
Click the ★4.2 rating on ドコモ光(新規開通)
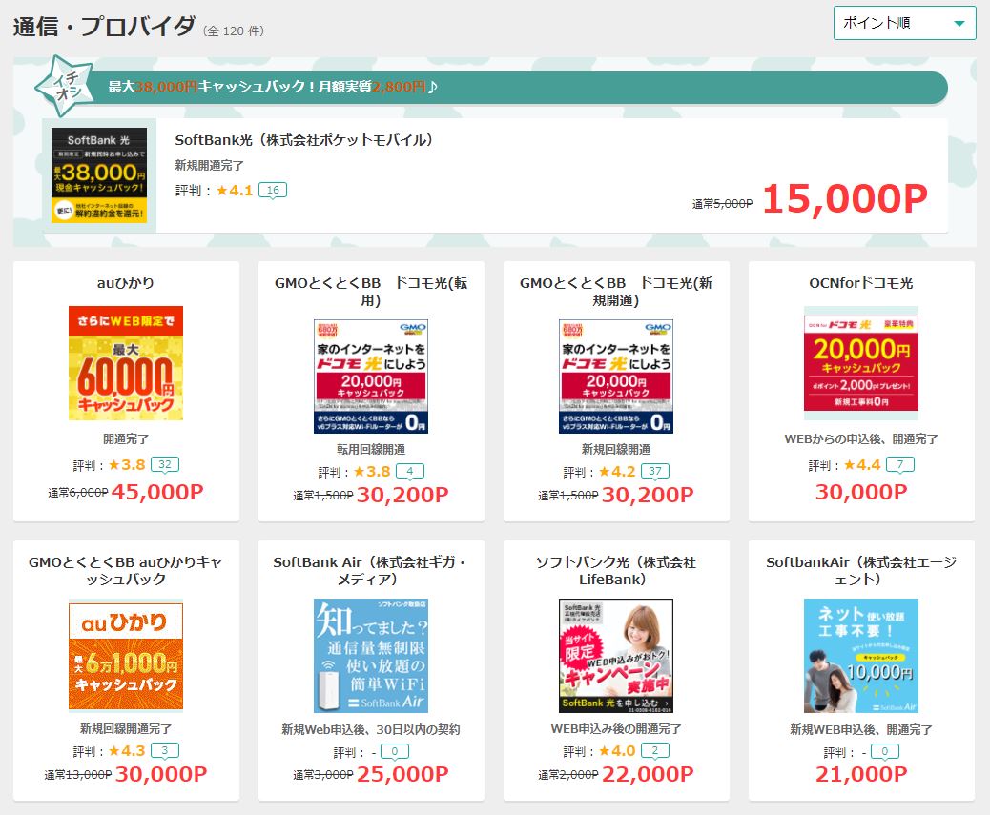(617, 471)
